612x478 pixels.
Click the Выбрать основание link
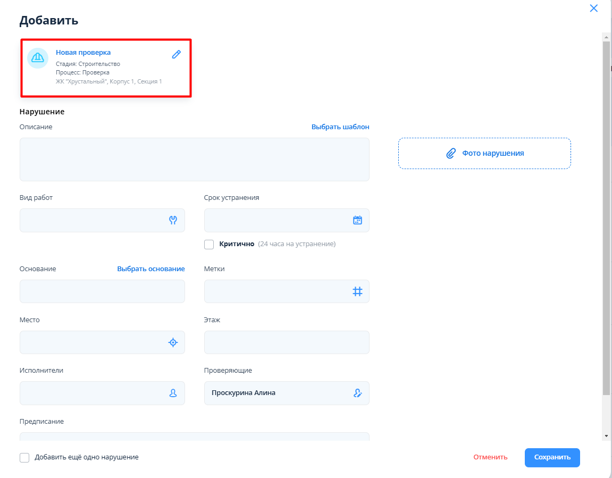tap(151, 269)
